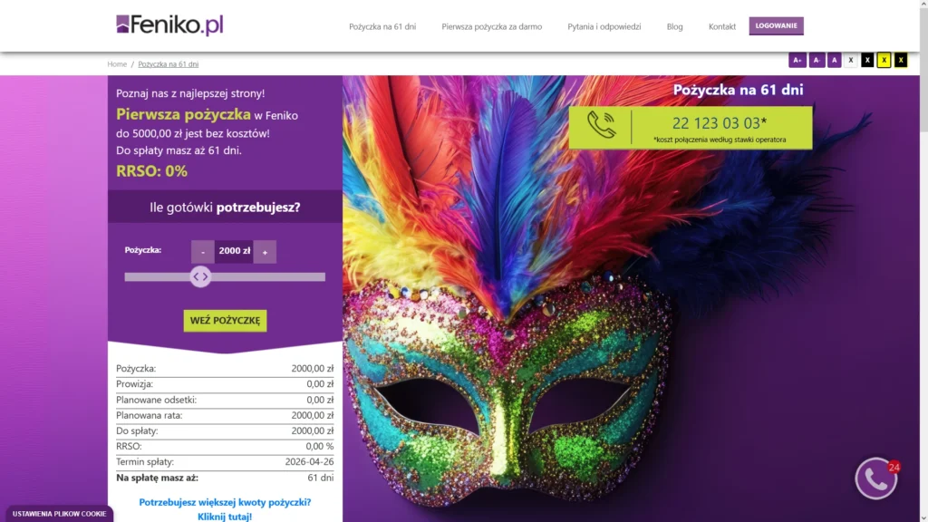Viewport: 928px width, 522px height.
Task: Click the phone handset icon in green banner
Action: 602,125
